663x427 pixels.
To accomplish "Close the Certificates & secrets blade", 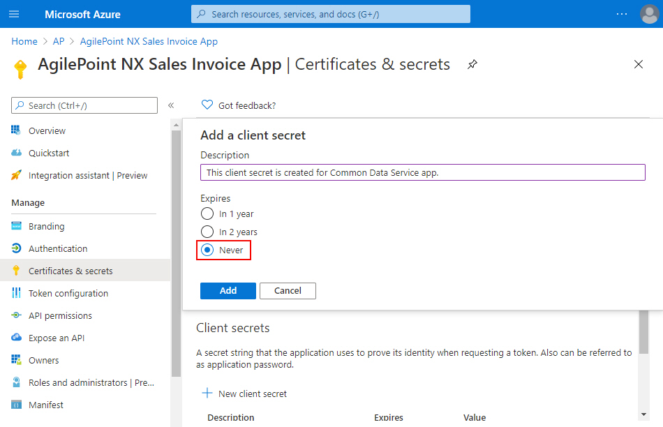I will 639,64.
